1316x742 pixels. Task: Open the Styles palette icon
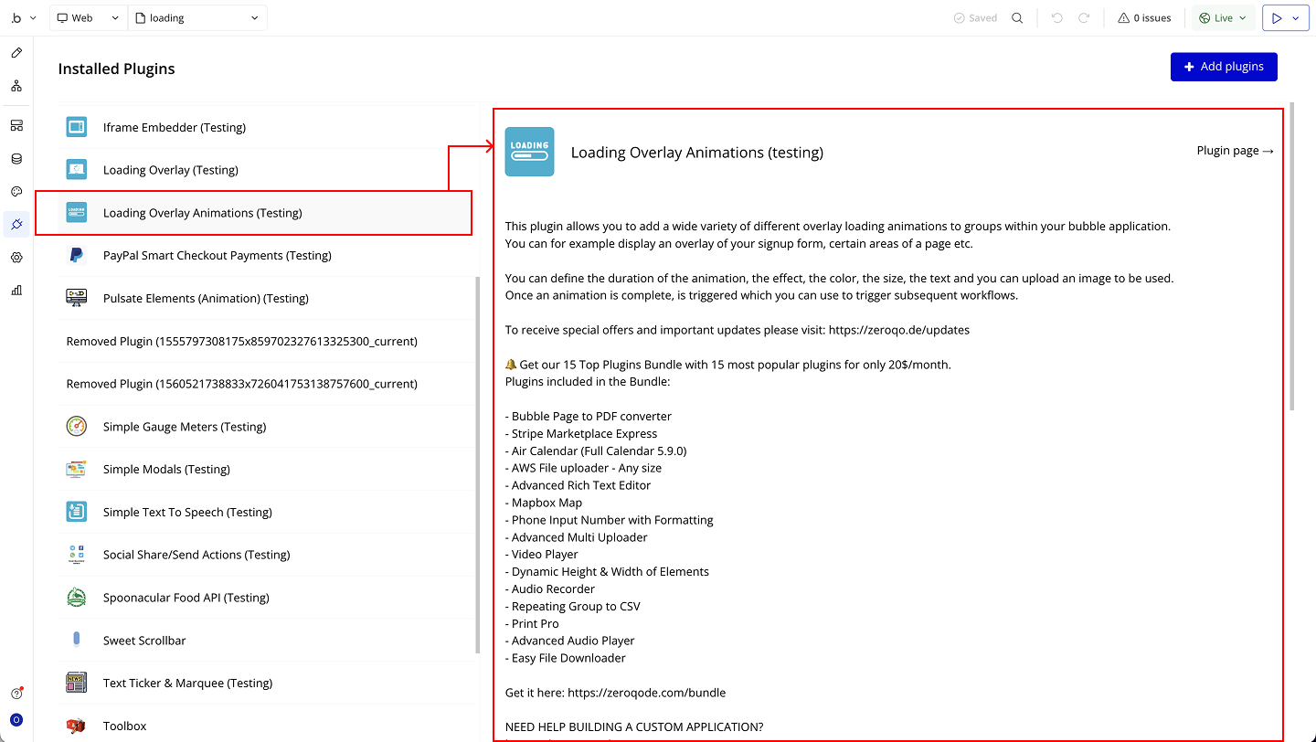click(16, 191)
